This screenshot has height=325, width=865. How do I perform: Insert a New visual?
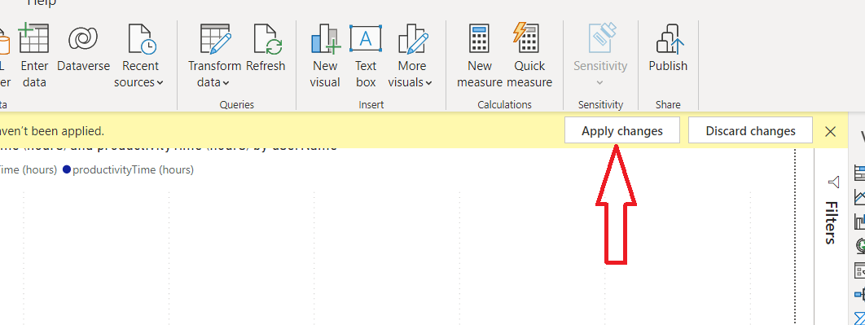click(x=325, y=55)
